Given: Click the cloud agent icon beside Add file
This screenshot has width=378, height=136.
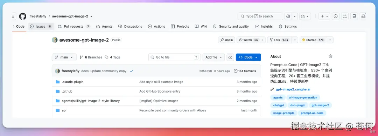Looking at the screenshot, I should [x=230, y=57].
